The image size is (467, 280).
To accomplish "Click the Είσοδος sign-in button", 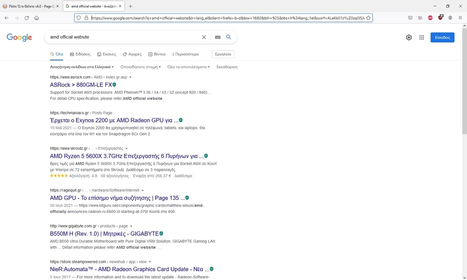I will coord(442,38).
